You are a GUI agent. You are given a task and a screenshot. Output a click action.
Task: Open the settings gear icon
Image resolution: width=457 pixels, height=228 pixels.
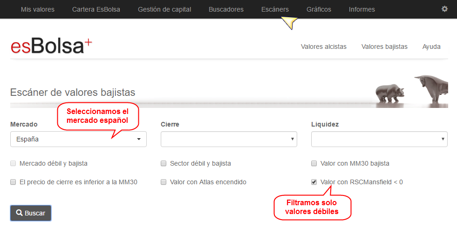444,9
